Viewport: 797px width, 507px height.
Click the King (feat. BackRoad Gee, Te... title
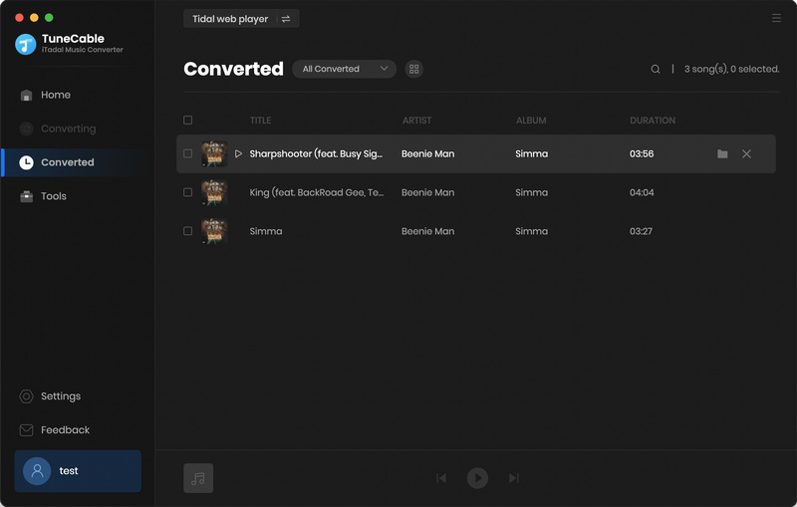(x=317, y=192)
